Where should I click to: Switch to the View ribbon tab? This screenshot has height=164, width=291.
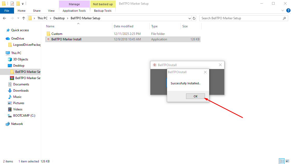tap(51, 11)
